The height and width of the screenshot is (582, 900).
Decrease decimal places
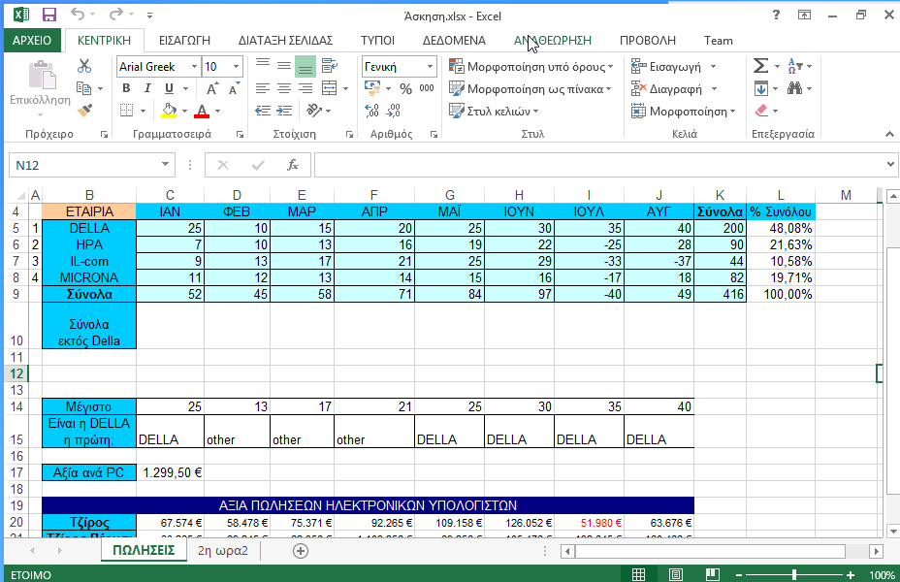pos(393,111)
